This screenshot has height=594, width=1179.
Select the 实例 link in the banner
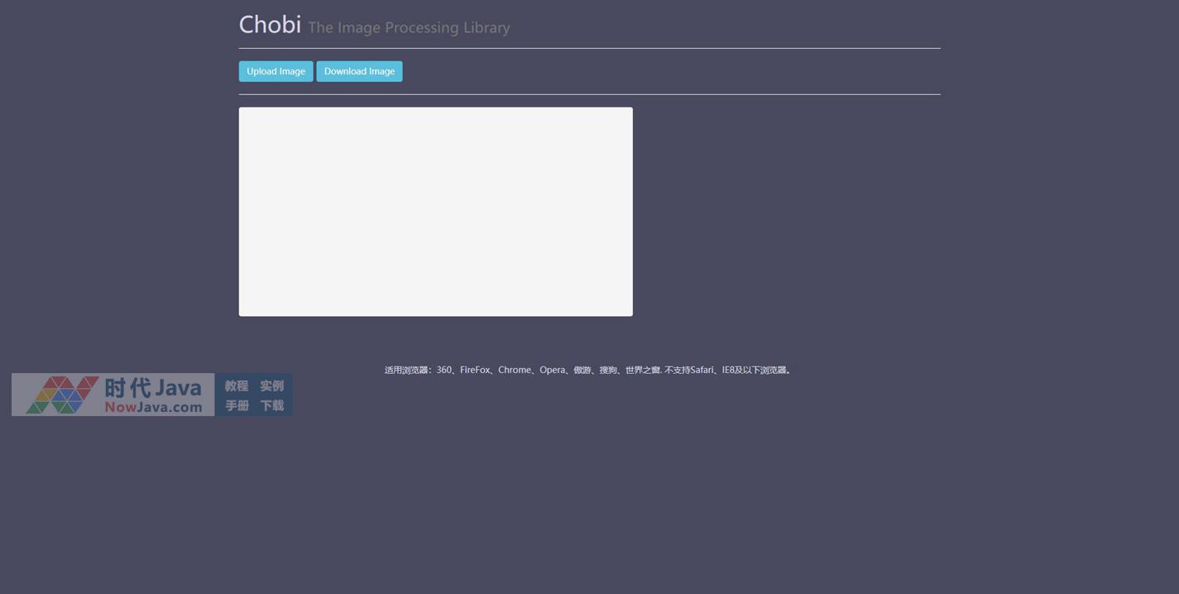[x=271, y=386]
